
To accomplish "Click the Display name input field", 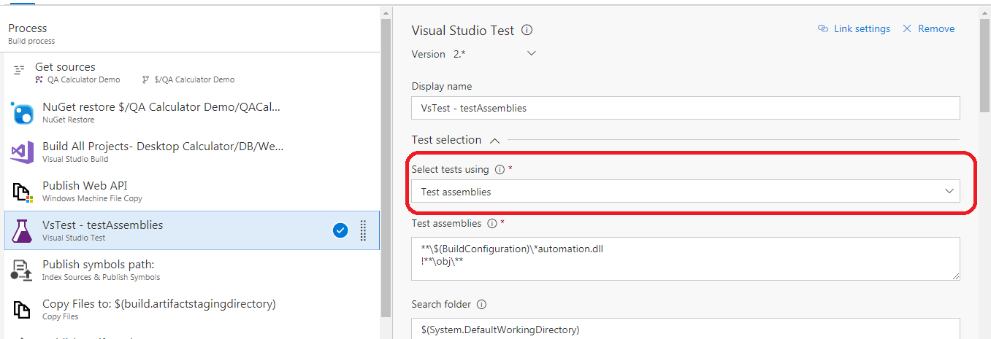I will pos(685,108).
